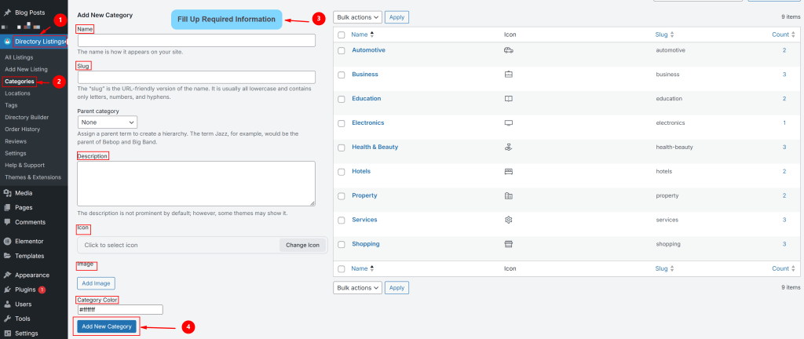Screen dimensions: 804x339
Task: Sort by Count in table header
Action: click(783, 35)
